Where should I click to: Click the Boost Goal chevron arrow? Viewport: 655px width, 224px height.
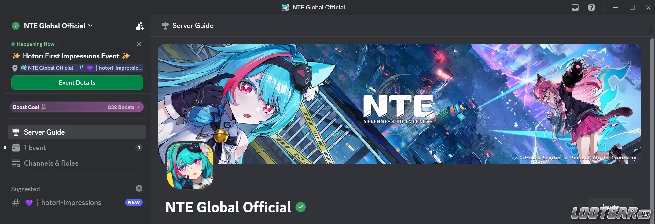[138, 107]
